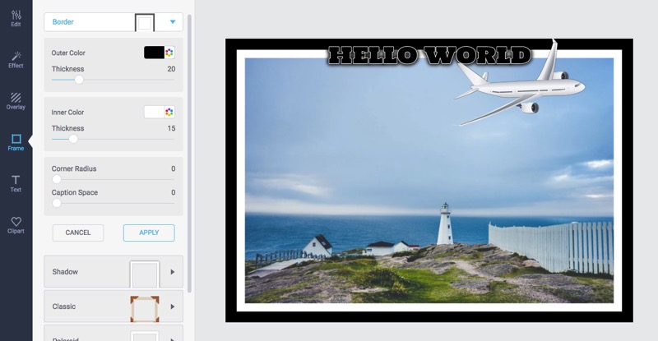Screen dimensions: 658x341
Task: Click the Shadow frame label
Action: (x=65, y=272)
